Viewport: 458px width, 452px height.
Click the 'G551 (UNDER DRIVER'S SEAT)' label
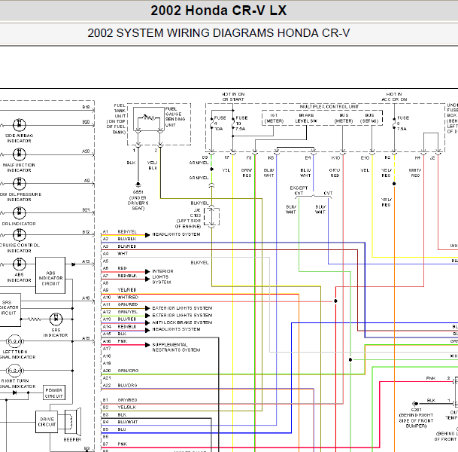pos(138,200)
